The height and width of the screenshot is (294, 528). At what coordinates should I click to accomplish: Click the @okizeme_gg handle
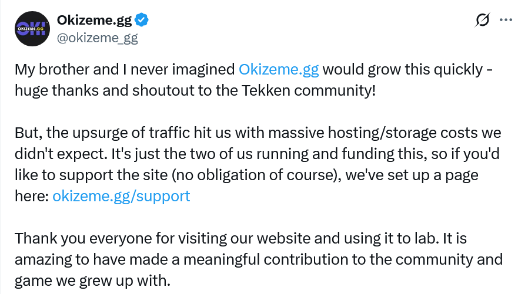point(97,38)
